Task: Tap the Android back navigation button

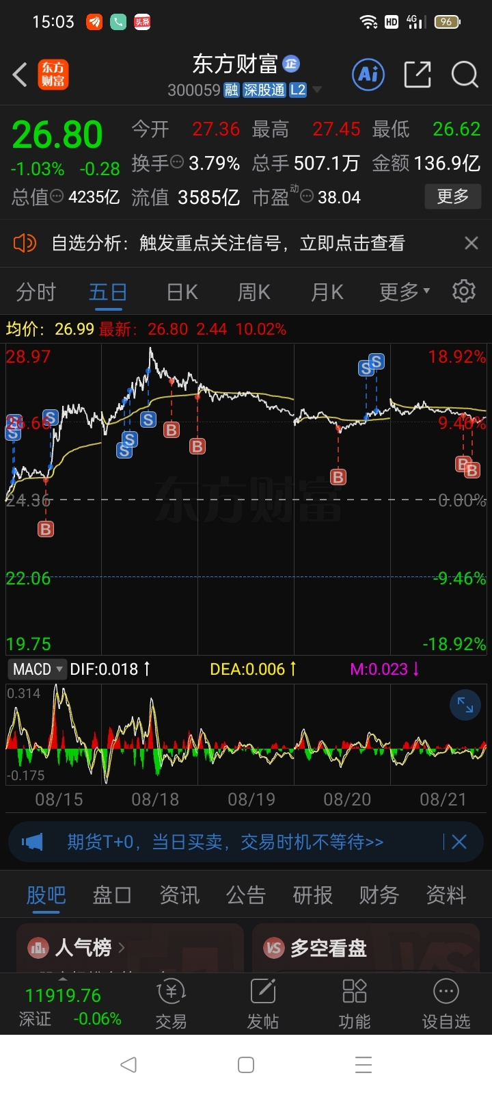Action: (128, 1064)
